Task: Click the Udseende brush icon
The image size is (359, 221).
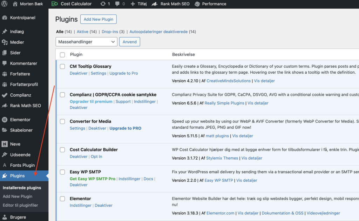Action: [x=5, y=155]
